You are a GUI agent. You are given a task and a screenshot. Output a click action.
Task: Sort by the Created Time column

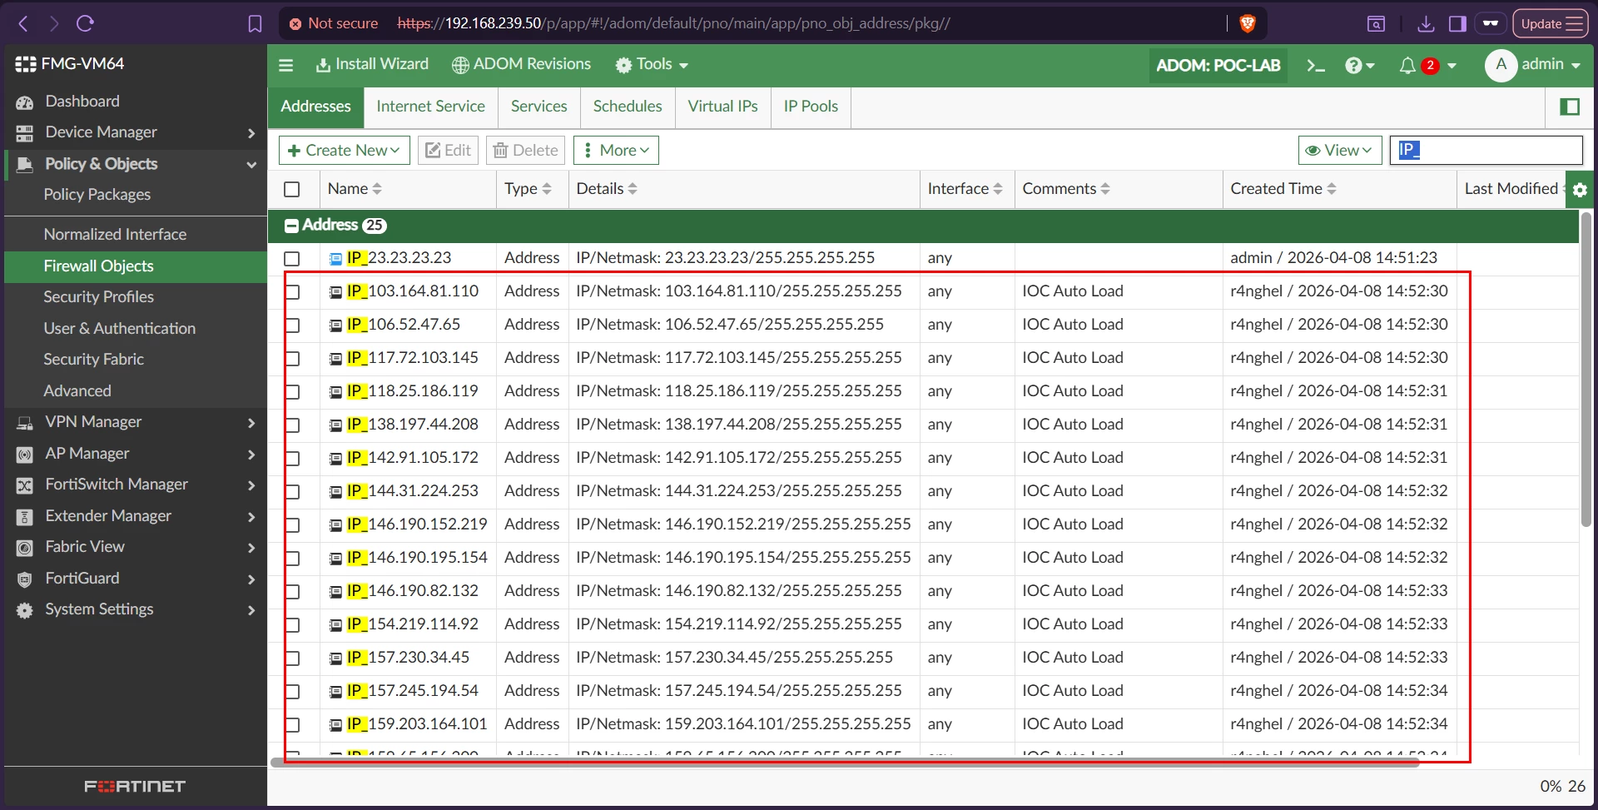[x=1283, y=190]
